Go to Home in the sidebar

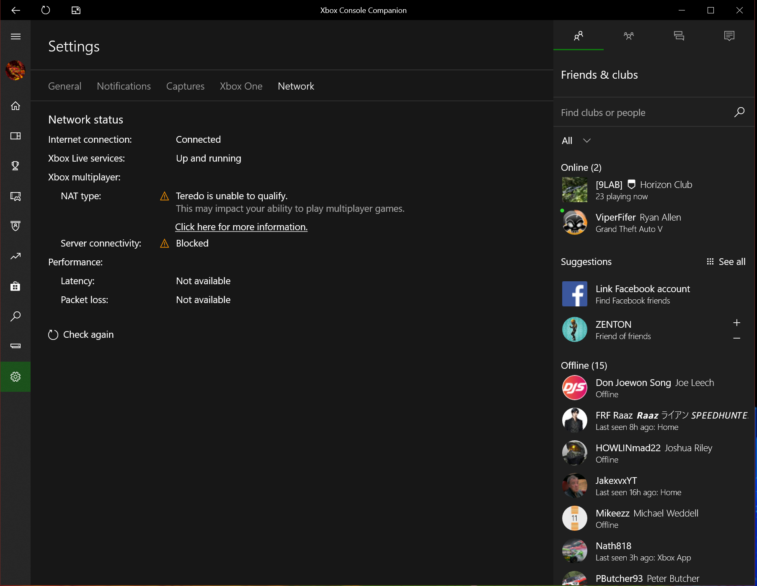click(x=16, y=106)
